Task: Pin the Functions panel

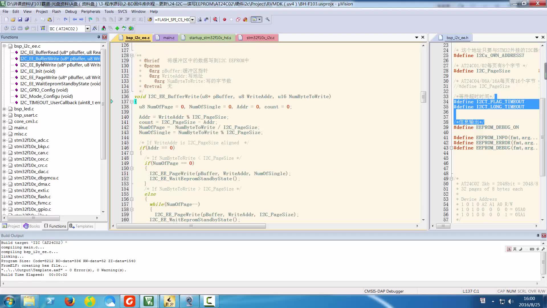Action: tap(99, 37)
